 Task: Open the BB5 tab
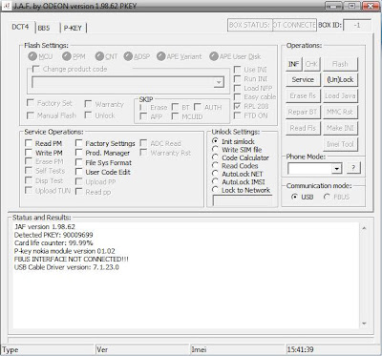click(x=44, y=28)
